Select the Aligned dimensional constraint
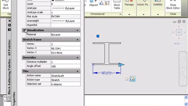This screenshot has height=106, width=188. pyautogui.click(x=93, y=3)
